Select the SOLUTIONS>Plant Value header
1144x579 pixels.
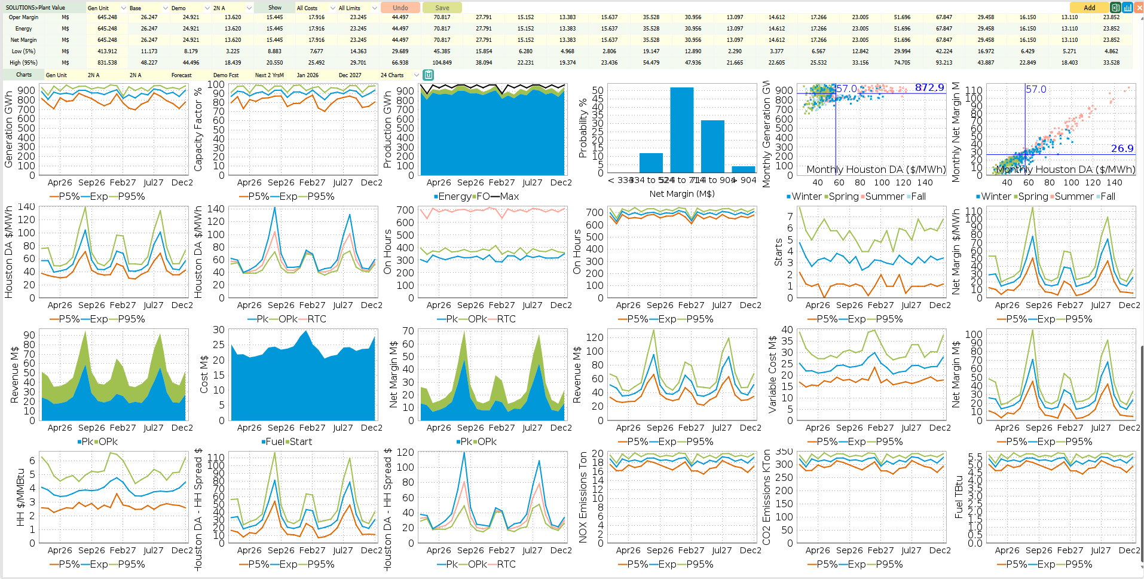36,7
